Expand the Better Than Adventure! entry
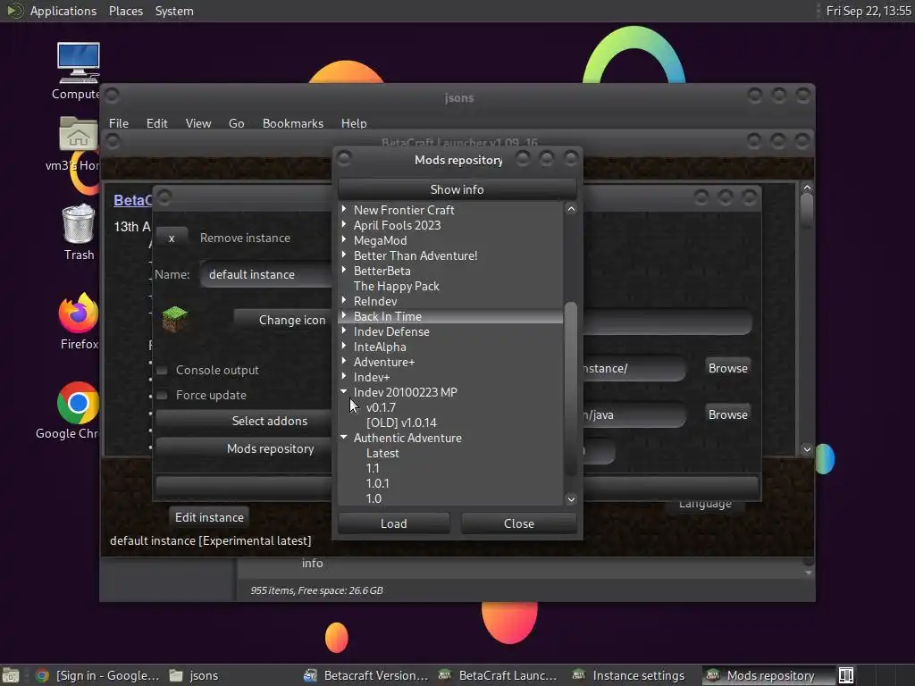915x686 pixels. 344,255
